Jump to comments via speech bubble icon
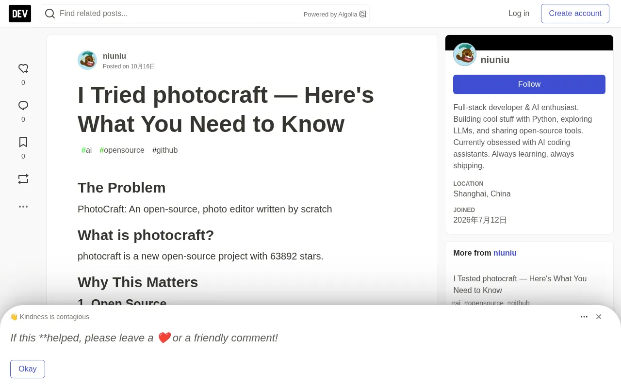This screenshot has width=621, height=388. (23, 105)
